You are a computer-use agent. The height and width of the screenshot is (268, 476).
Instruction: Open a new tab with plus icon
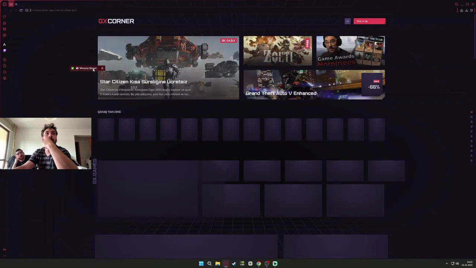point(16,4)
